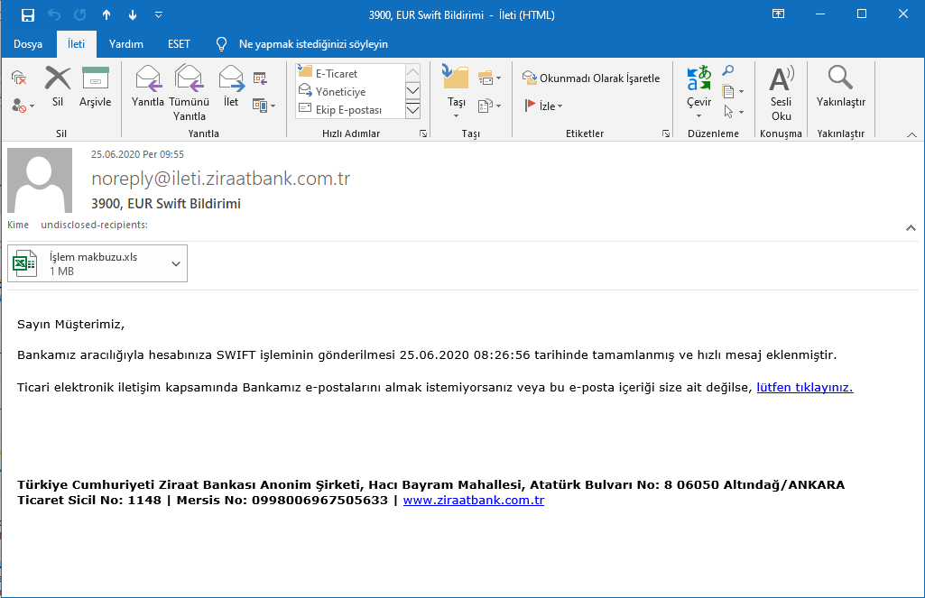Click the 'undisclosed-recipients:' recipient text
The height and width of the screenshot is (598, 925).
tap(95, 225)
